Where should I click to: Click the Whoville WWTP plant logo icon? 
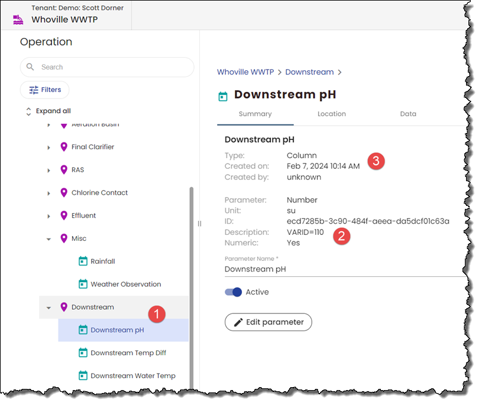click(19, 19)
